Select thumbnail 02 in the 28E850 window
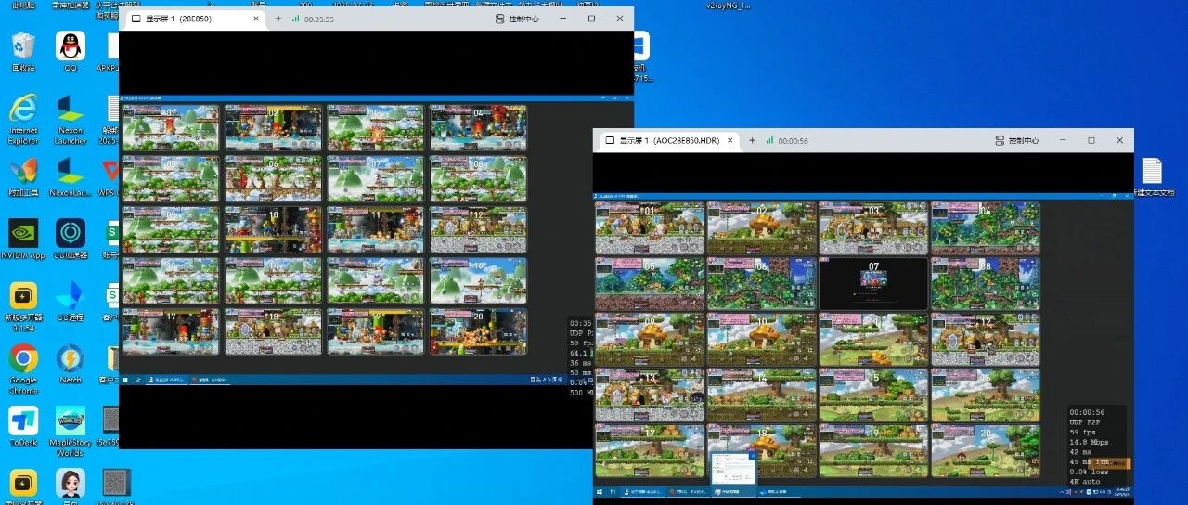The image size is (1188, 505). tap(274, 127)
